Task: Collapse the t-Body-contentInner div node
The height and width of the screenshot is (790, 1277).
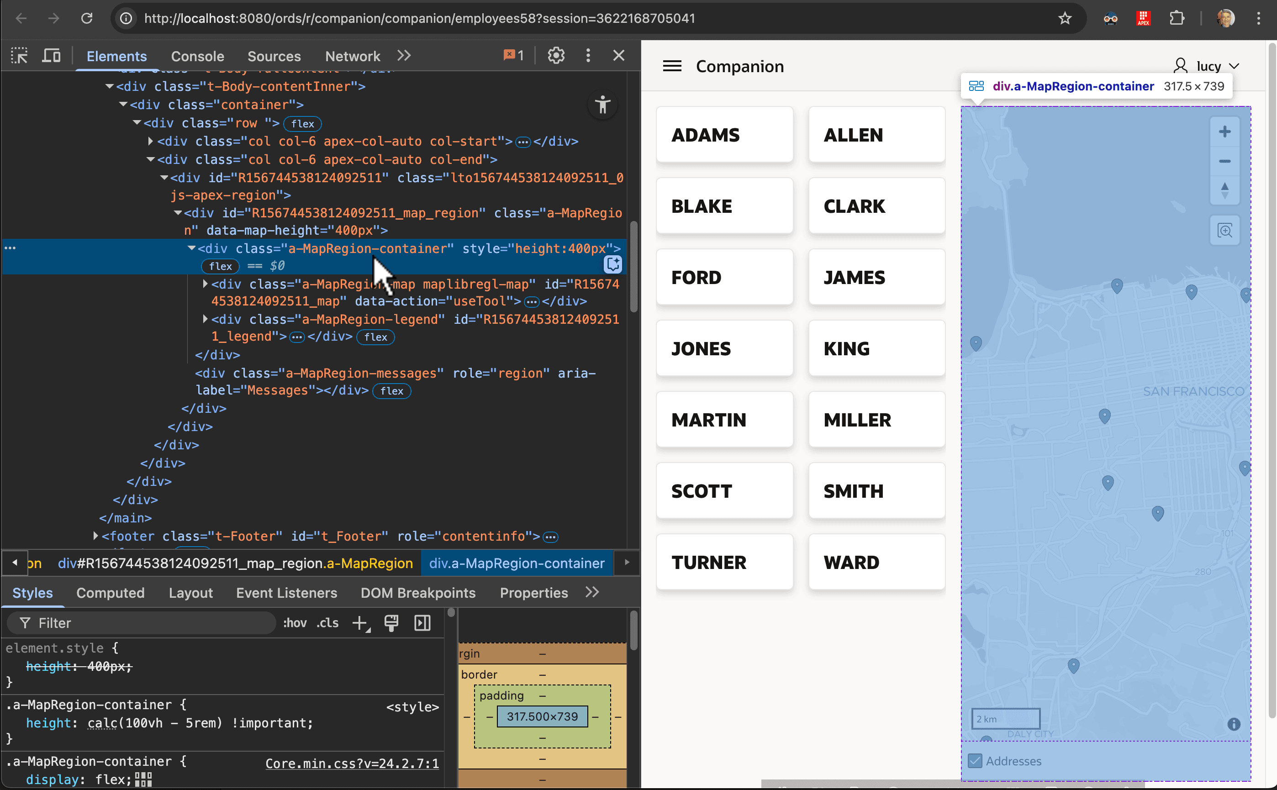Action: 109,86
